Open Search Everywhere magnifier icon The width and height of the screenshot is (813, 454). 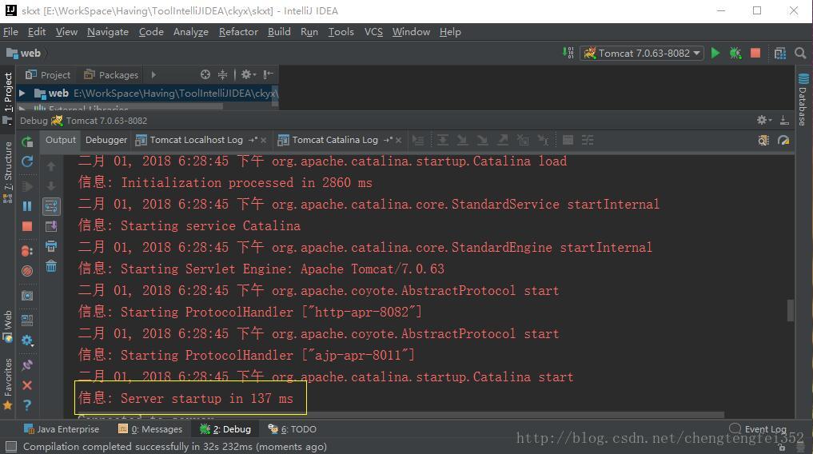tap(800, 53)
